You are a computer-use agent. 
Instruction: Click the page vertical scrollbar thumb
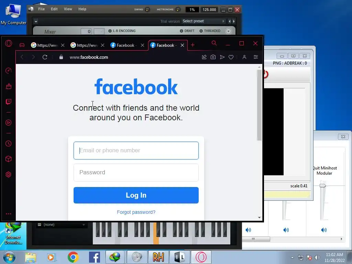click(x=259, y=105)
